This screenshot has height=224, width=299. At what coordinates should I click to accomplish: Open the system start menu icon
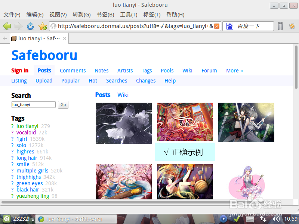pos(6,219)
